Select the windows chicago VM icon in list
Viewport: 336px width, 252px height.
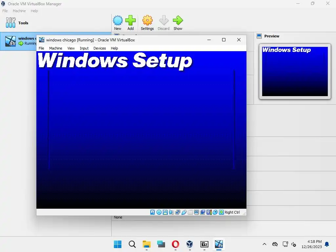tap(10, 41)
